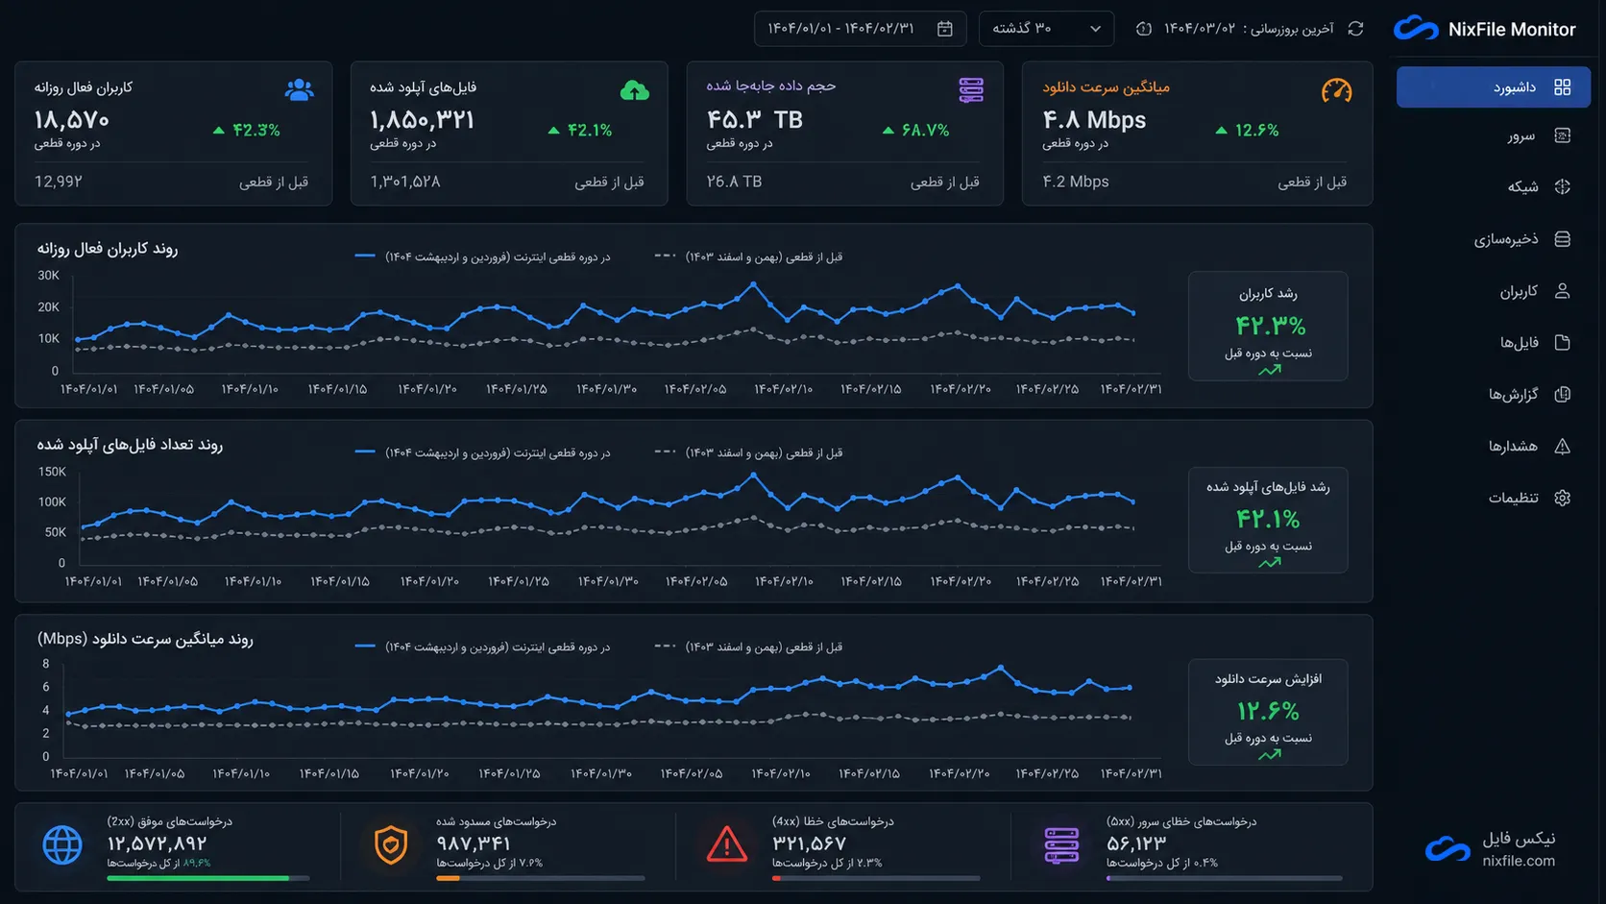The width and height of the screenshot is (1606, 904).
Task: Click the shield icon for blocked requests
Action: tap(391, 845)
